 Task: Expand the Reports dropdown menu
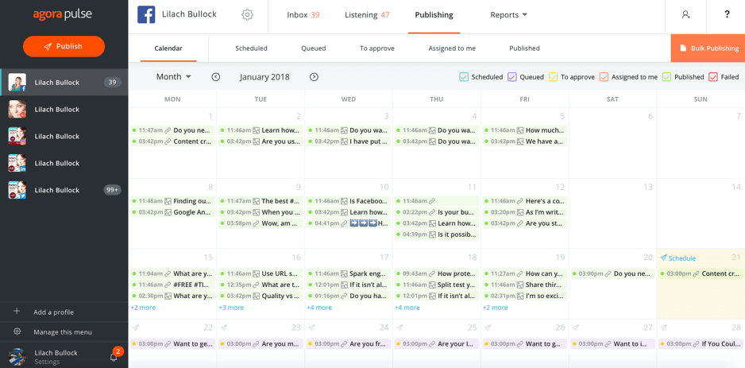click(508, 15)
